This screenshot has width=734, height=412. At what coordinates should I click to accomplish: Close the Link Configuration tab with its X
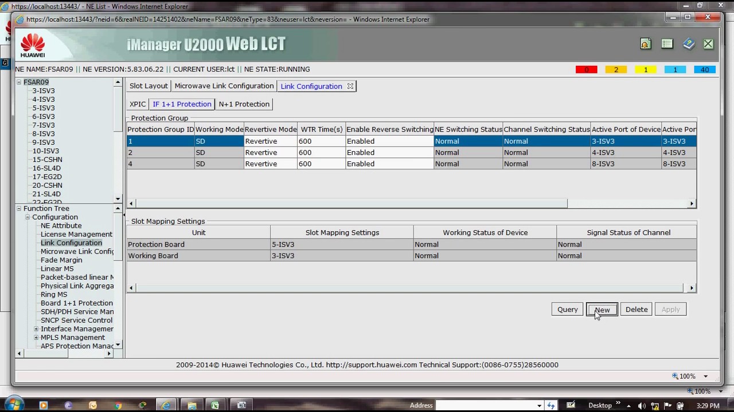[x=350, y=86]
